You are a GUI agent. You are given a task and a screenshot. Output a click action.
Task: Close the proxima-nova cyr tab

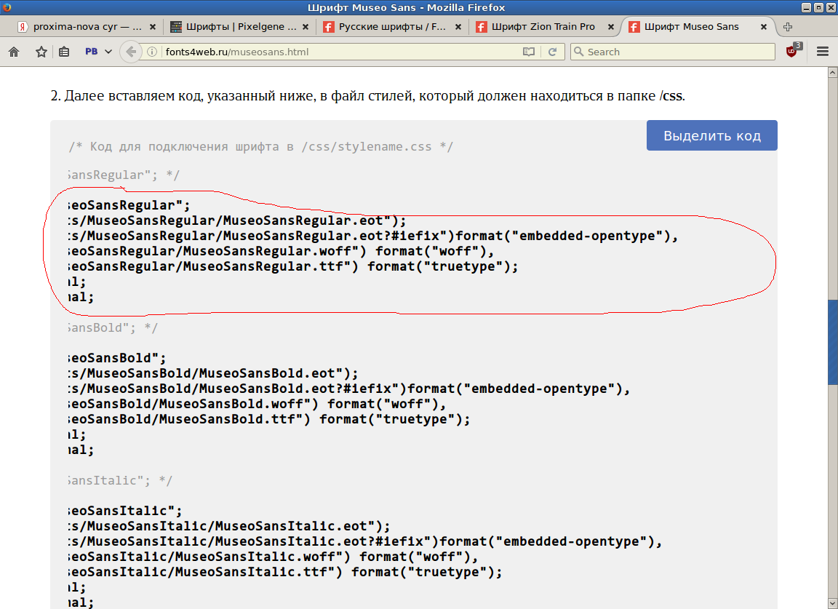click(x=152, y=27)
